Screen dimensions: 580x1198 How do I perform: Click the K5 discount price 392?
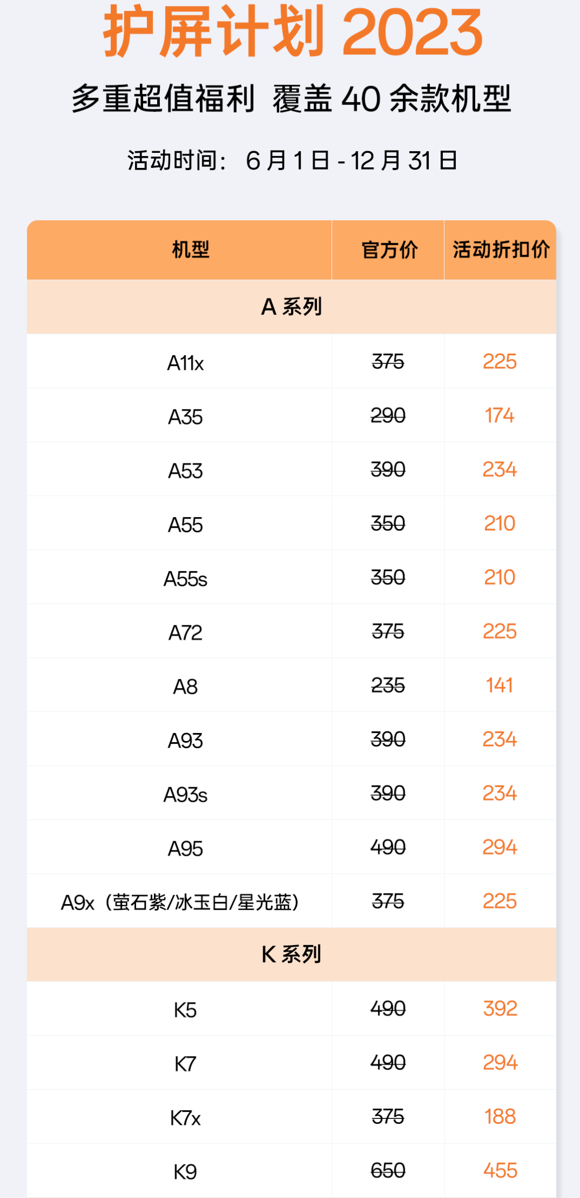(x=500, y=1009)
